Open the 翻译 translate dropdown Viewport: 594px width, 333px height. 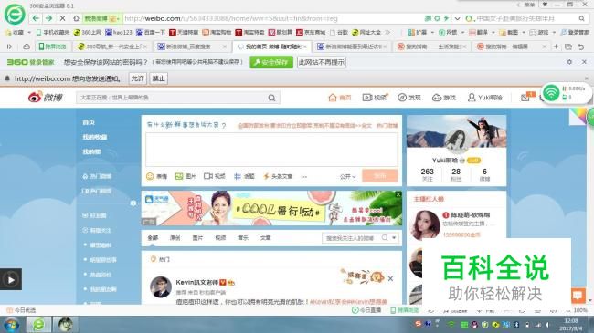point(482,33)
